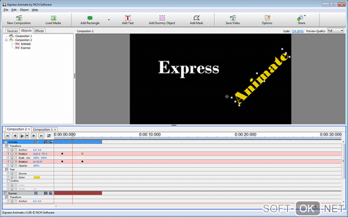Open the Share dropdown arrow
The height and width of the screenshot is (217, 348).
point(305,16)
